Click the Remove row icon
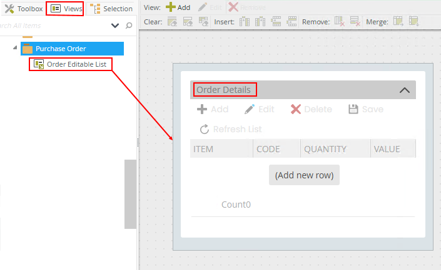Image resolution: width=441 pixels, height=270 pixels. tap(355, 22)
